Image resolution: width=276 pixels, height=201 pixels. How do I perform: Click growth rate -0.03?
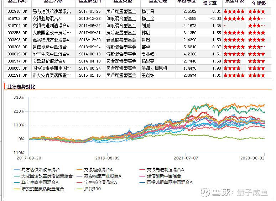215,18
